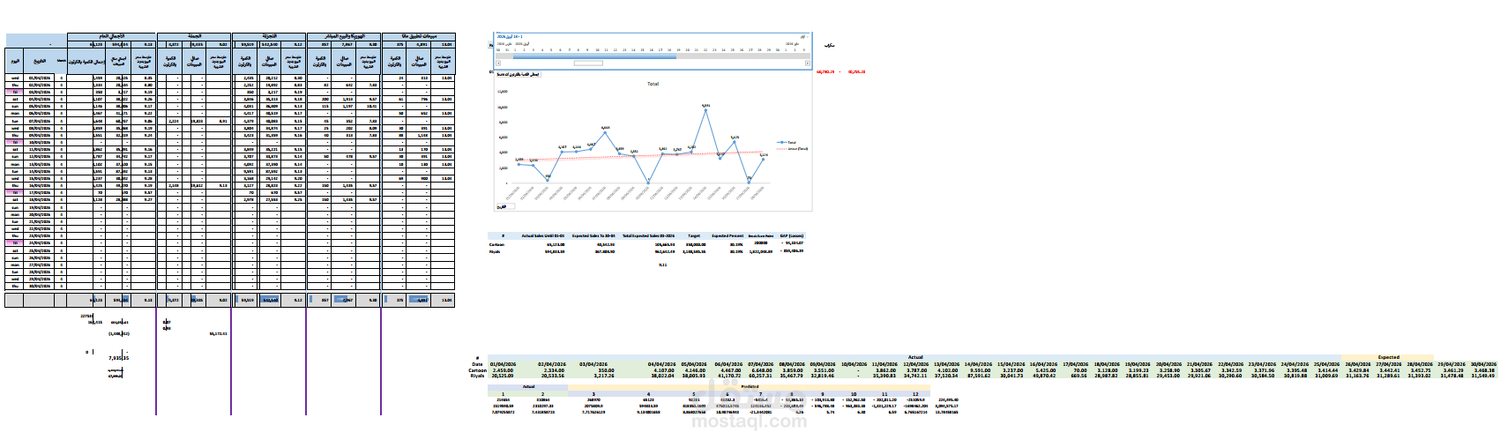Click date 14/04/2026 in the daily table

(39, 171)
